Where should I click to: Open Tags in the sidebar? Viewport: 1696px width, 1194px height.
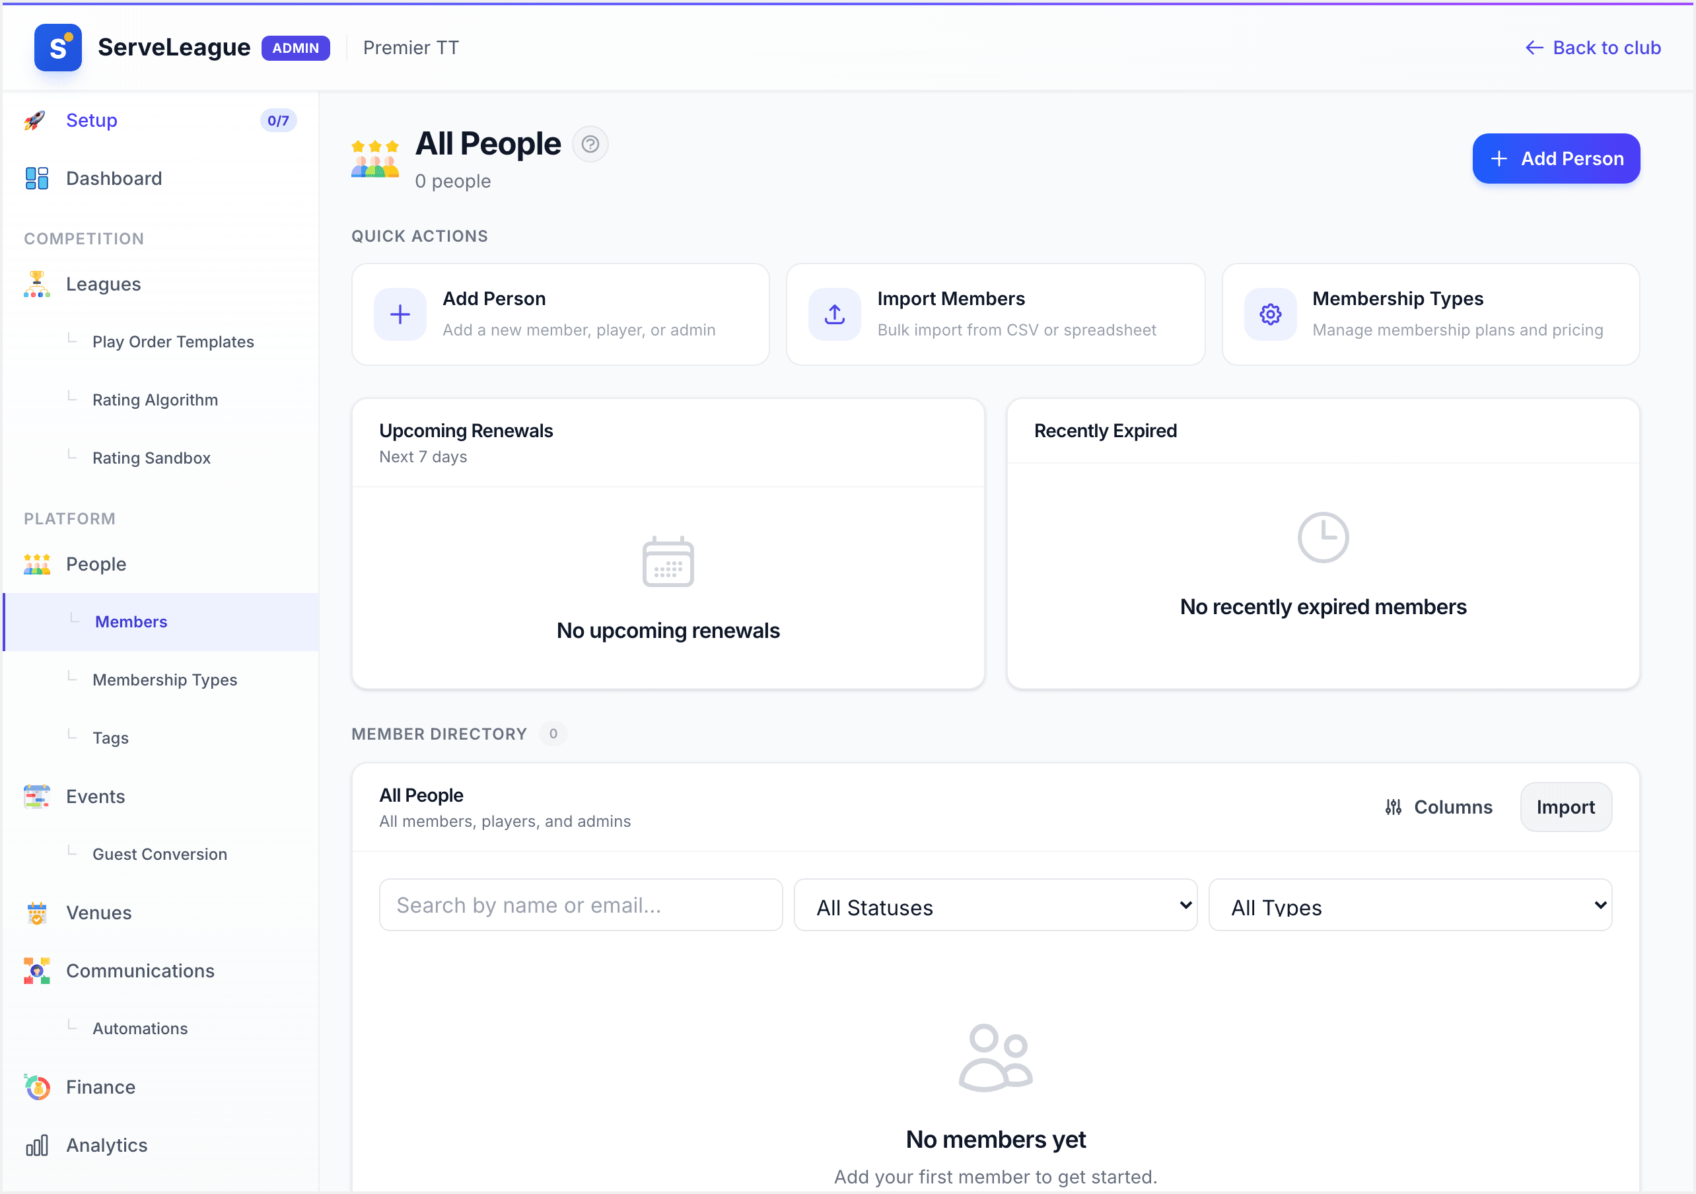point(110,738)
